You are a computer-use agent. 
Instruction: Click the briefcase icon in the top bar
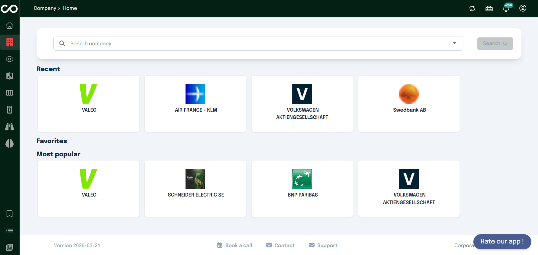pos(489,8)
